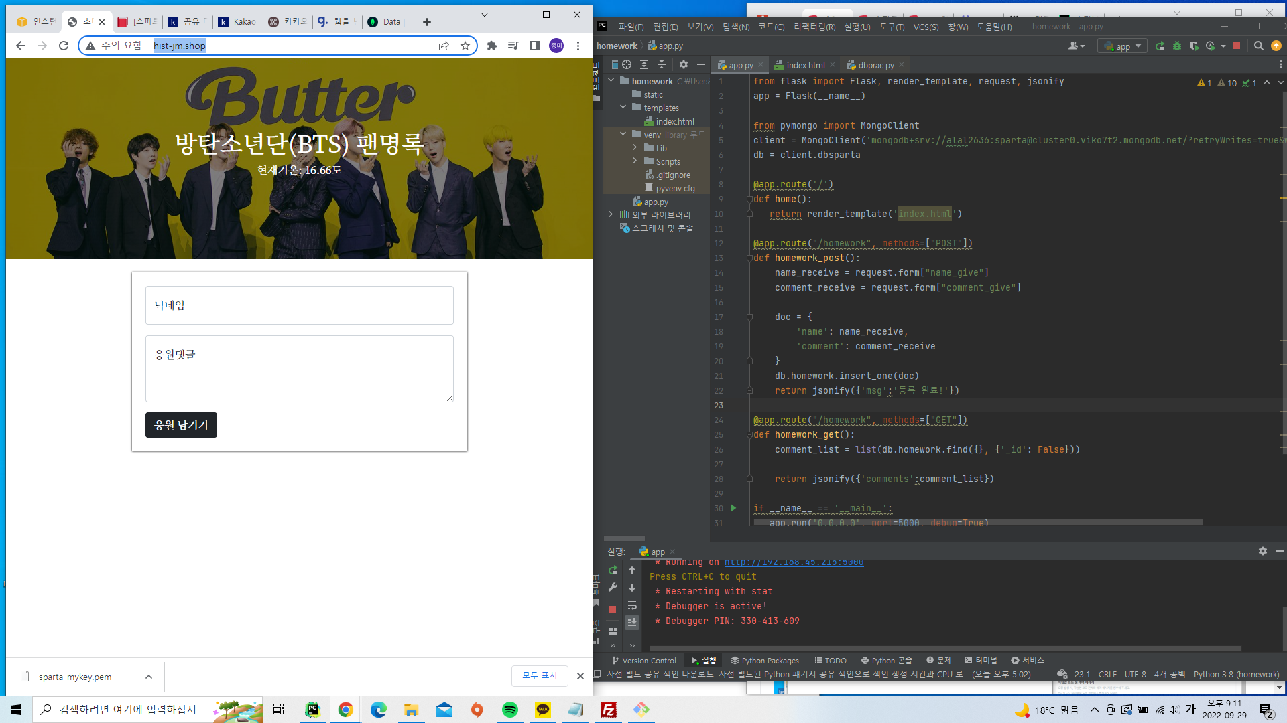
Task: Click the green Debug bug icon
Action: pyautogui.click(x=1177, y=46)
